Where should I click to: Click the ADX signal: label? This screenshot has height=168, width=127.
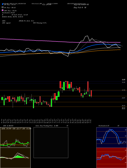tap(6, 23)
